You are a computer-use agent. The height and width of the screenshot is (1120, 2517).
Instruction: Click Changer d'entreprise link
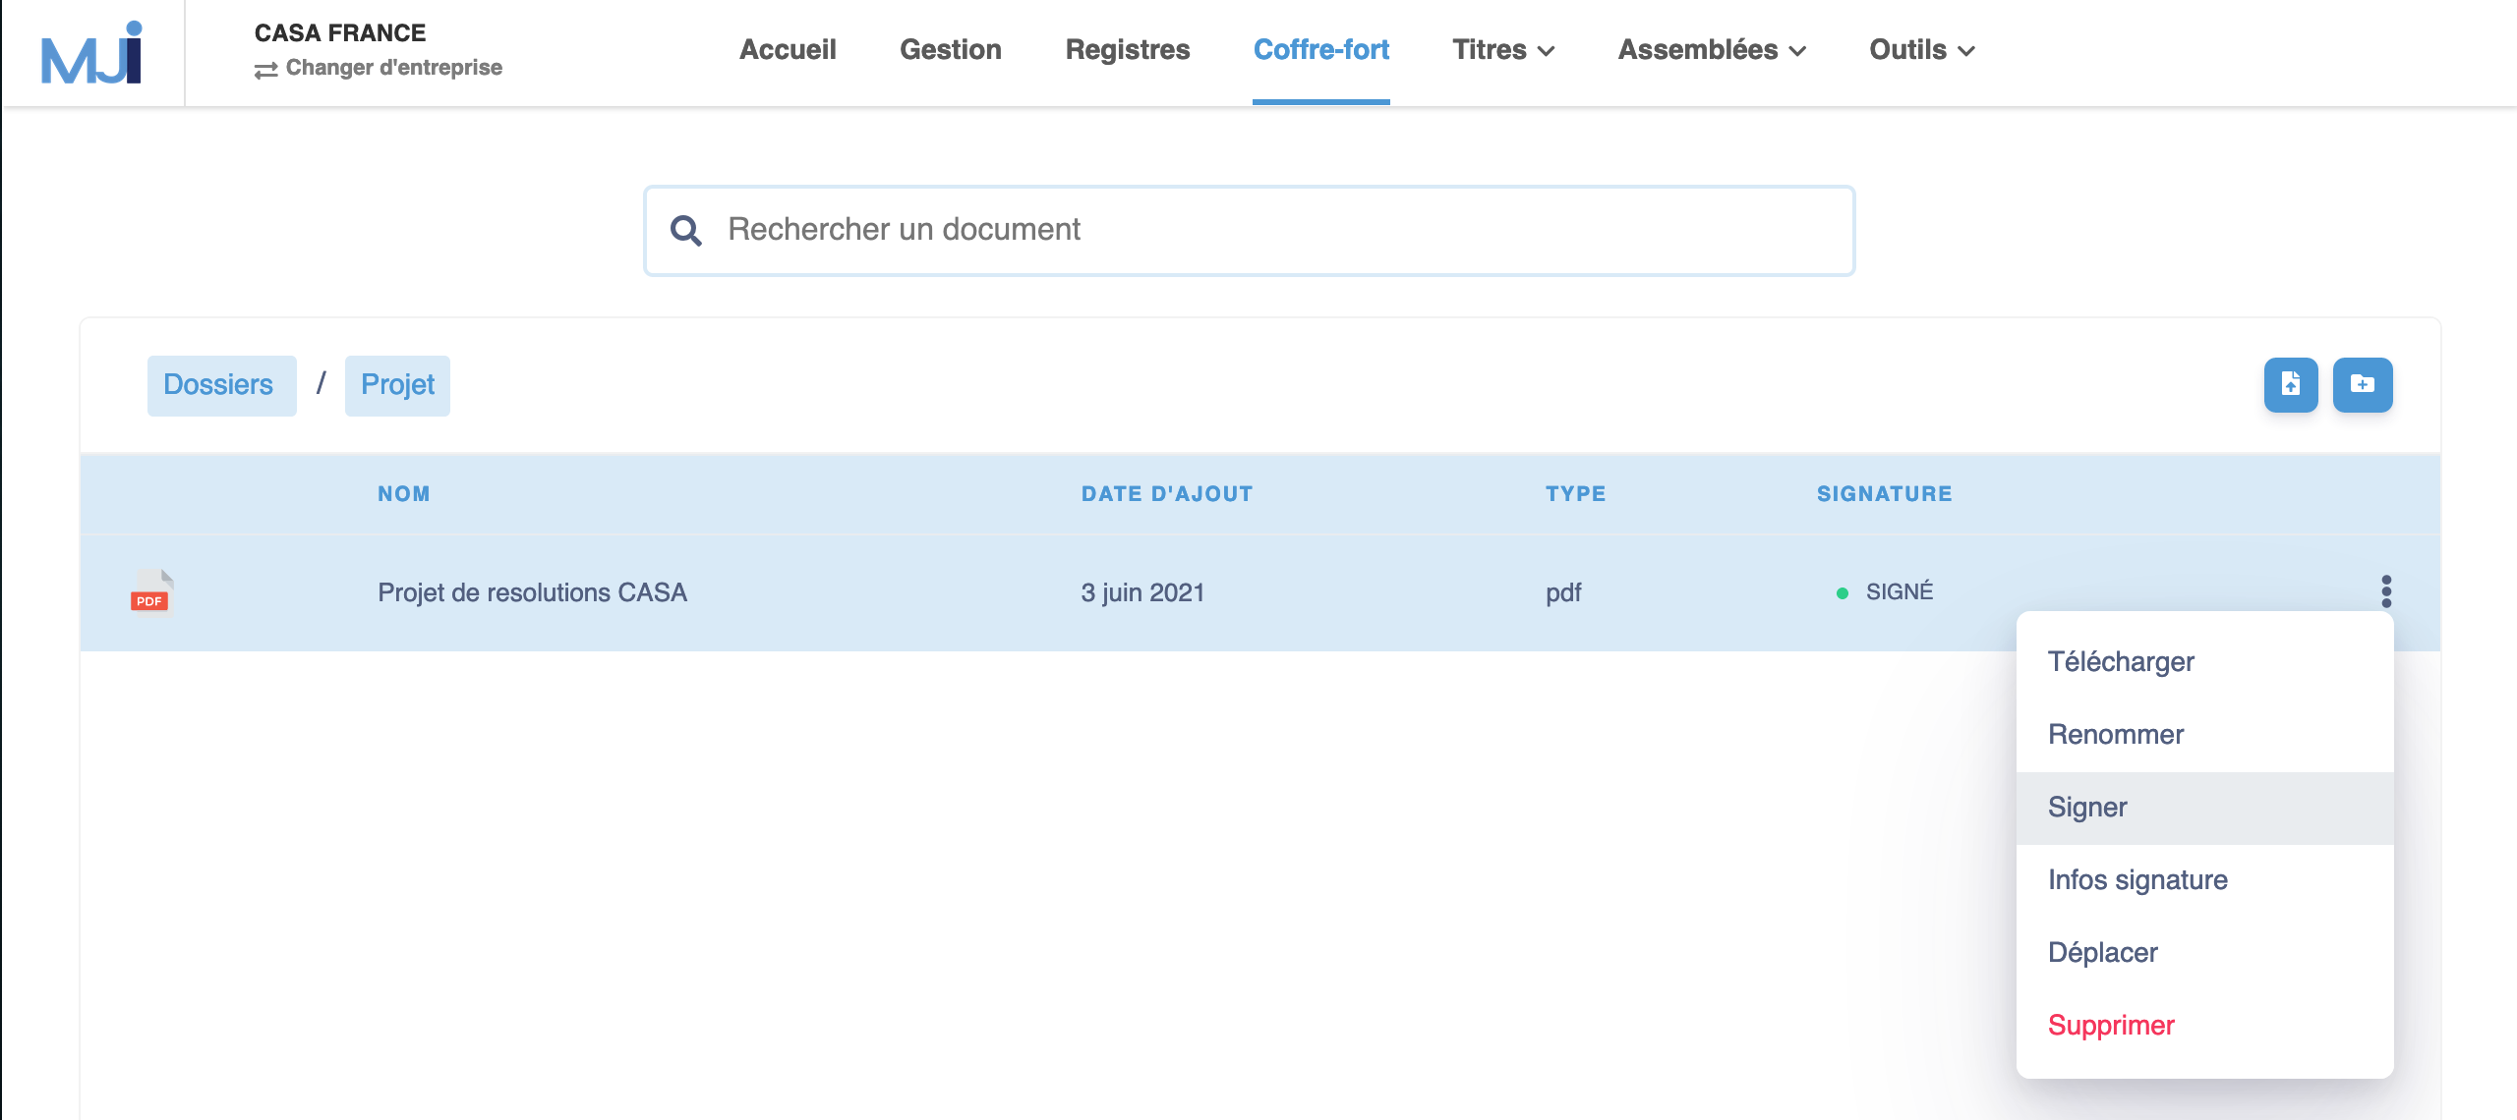click(x=392, y=68)
